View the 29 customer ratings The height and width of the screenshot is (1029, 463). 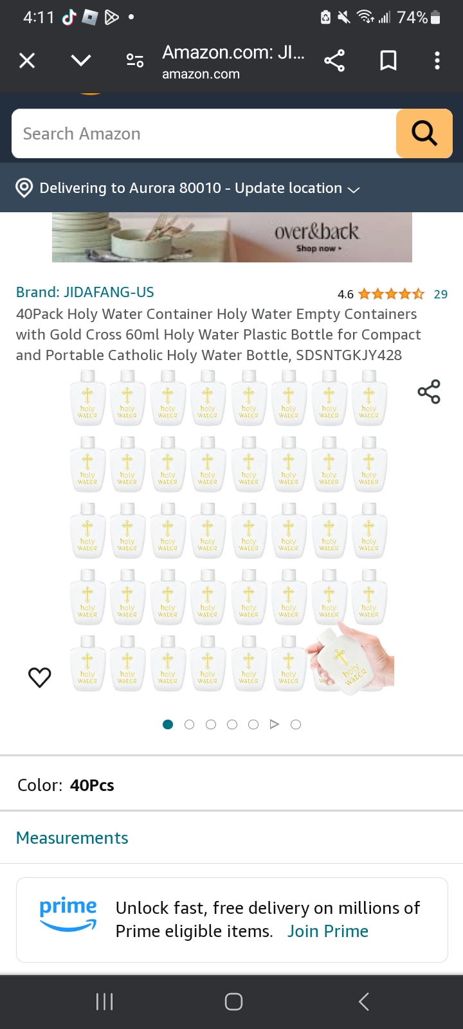(x=440, y=294)
